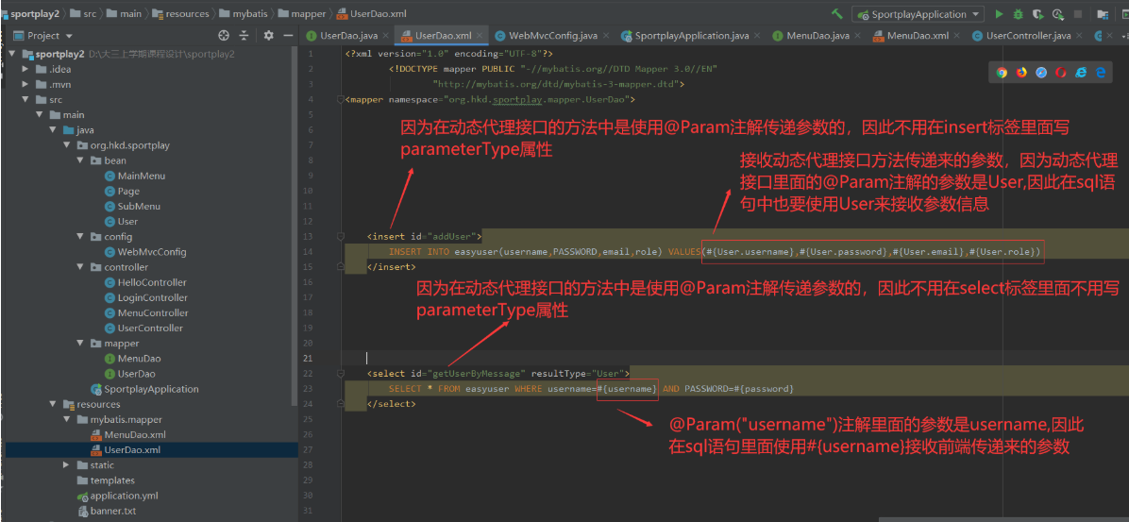The height and width of the screenshot is (522, 1129).
Task: Select application.yml in project tree
Action: tap(117, 496)
